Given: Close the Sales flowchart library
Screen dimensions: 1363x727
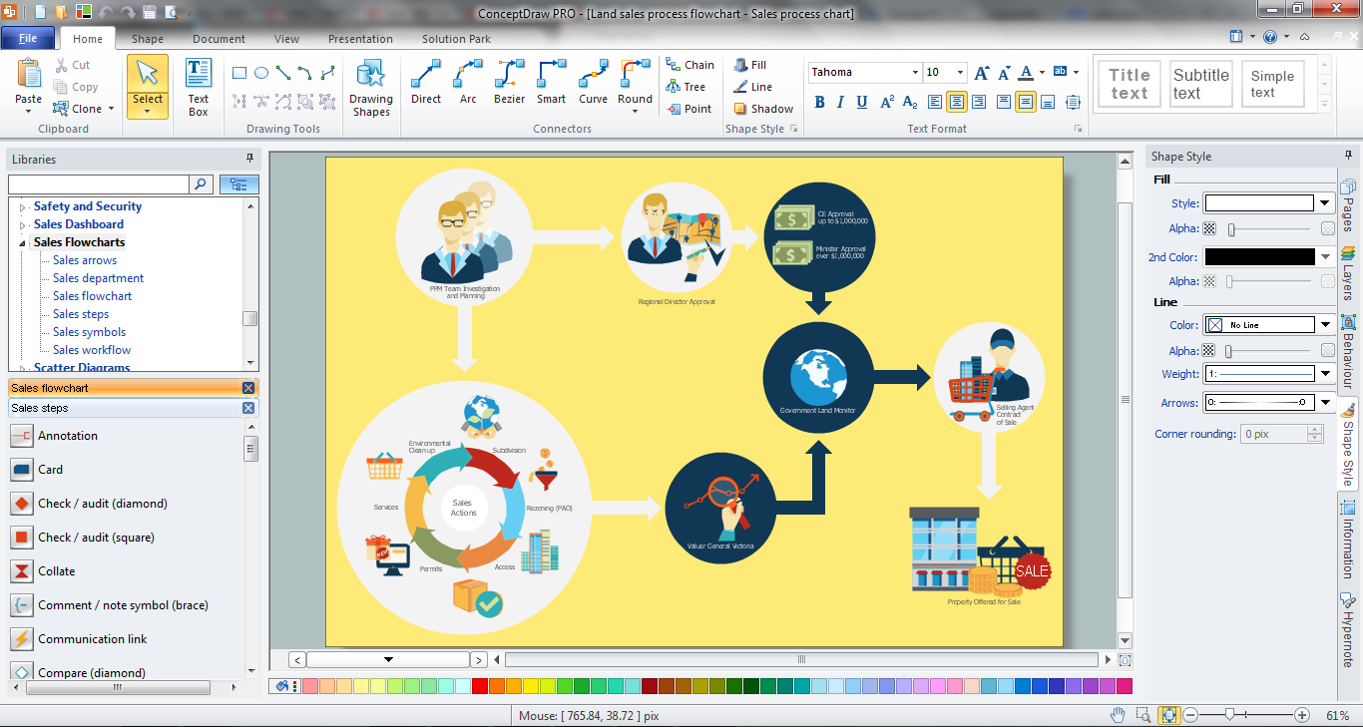Looking at the screenshot, I should tap(248, 388).
